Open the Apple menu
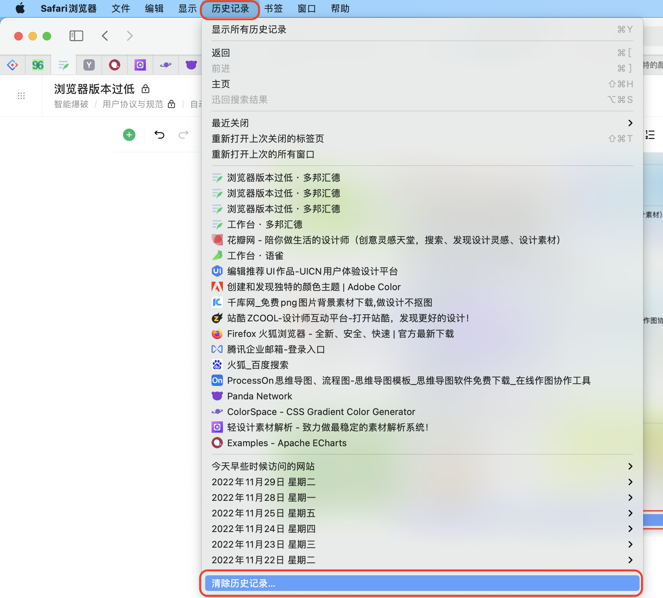663x598 pixels. pyautogui.click(x=20, y=8)
